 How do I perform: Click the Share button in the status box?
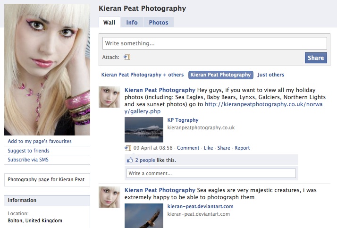coord(316,58)
